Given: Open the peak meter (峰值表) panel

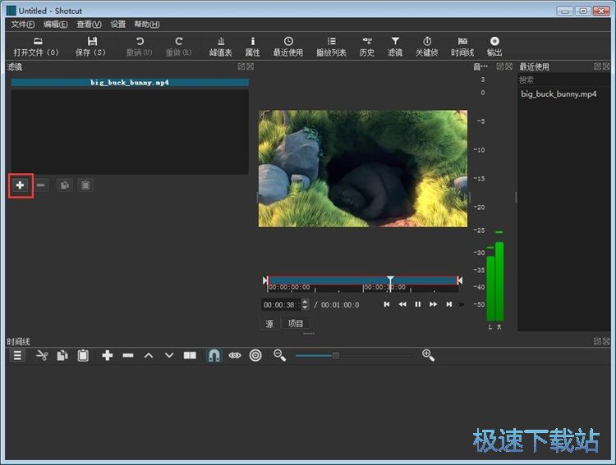Looking at the screenshot, I should click(221, 46).
